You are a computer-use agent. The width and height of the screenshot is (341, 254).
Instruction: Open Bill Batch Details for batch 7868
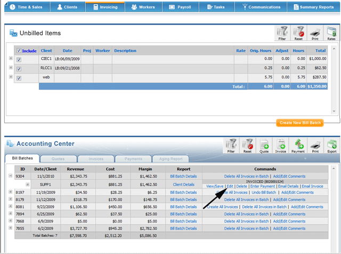183,221
